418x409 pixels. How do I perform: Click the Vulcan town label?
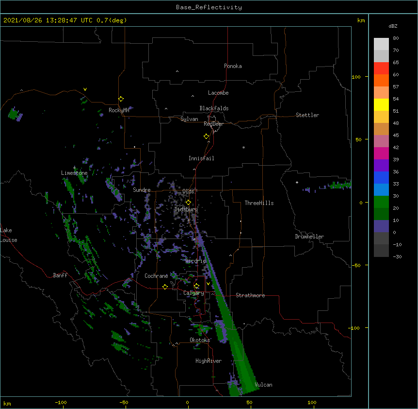click(x=263, y=385)
